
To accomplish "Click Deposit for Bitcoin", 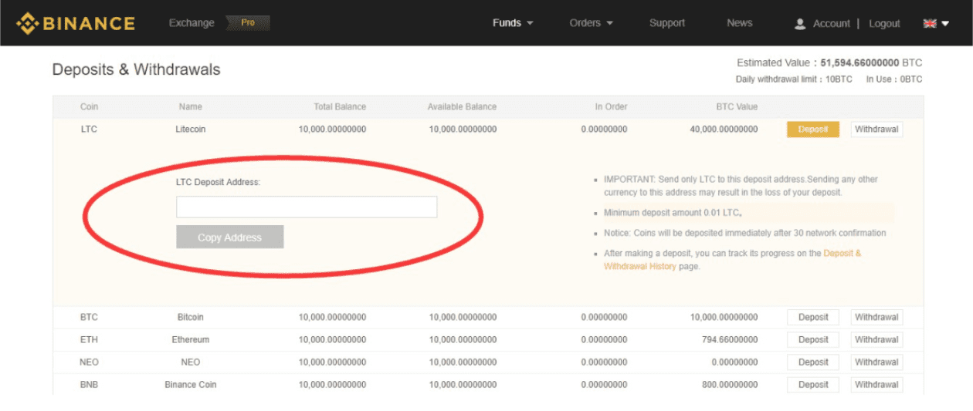I will (x=812, y=317).
